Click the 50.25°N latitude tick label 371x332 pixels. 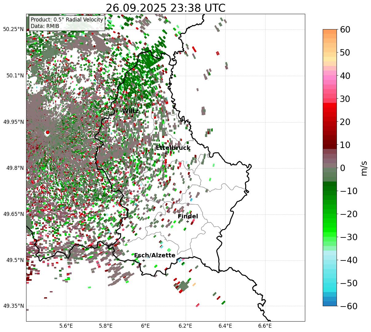[x=13, y=29]
